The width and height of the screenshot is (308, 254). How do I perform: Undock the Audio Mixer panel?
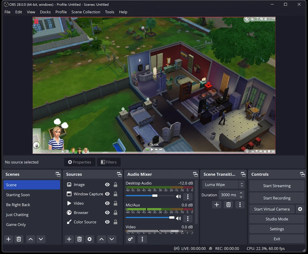click(195, 174)
